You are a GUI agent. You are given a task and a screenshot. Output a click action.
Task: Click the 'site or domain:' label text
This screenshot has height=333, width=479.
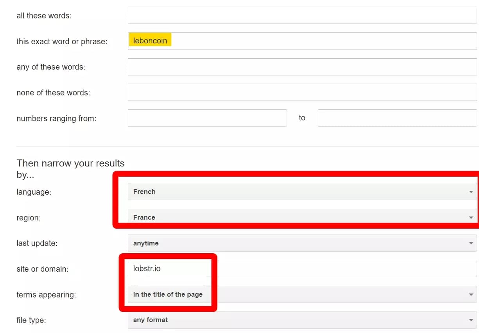point(42,269)
